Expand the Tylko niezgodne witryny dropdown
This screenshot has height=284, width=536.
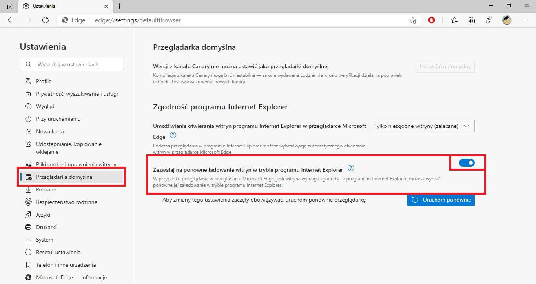(x=422, y=126)
